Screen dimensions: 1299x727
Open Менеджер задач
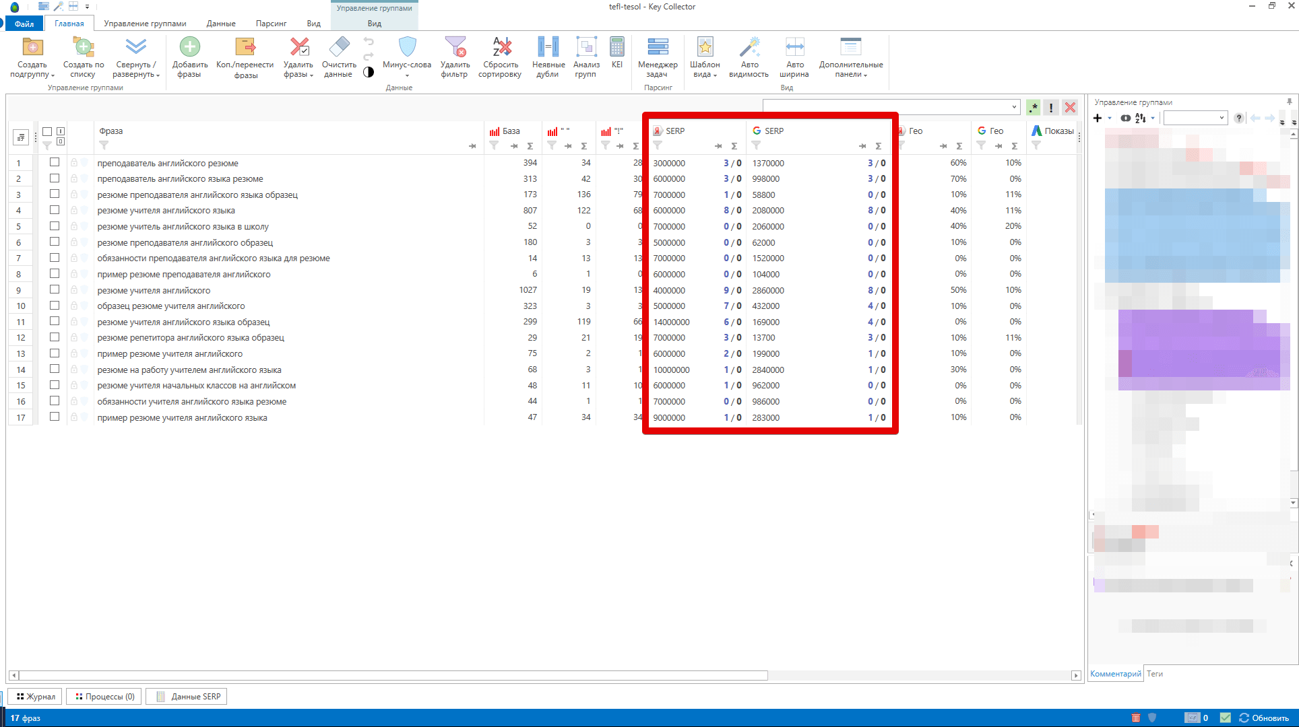tap(658, 48)
